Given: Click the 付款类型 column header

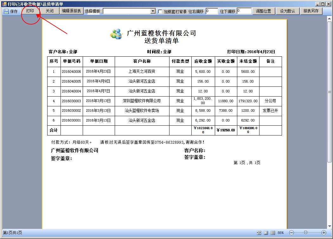Looking at the screenshot, I should (x=180, y=61).
